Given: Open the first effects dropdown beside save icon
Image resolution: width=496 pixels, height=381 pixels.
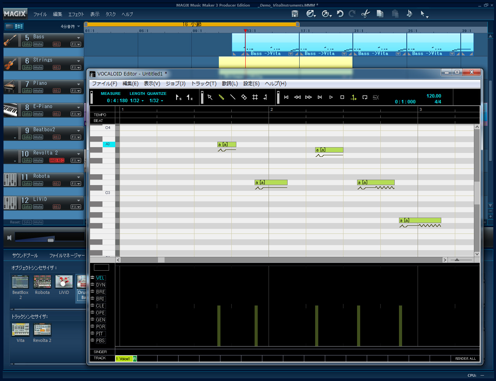Looking at the screenshot, I should pos(311,14).
